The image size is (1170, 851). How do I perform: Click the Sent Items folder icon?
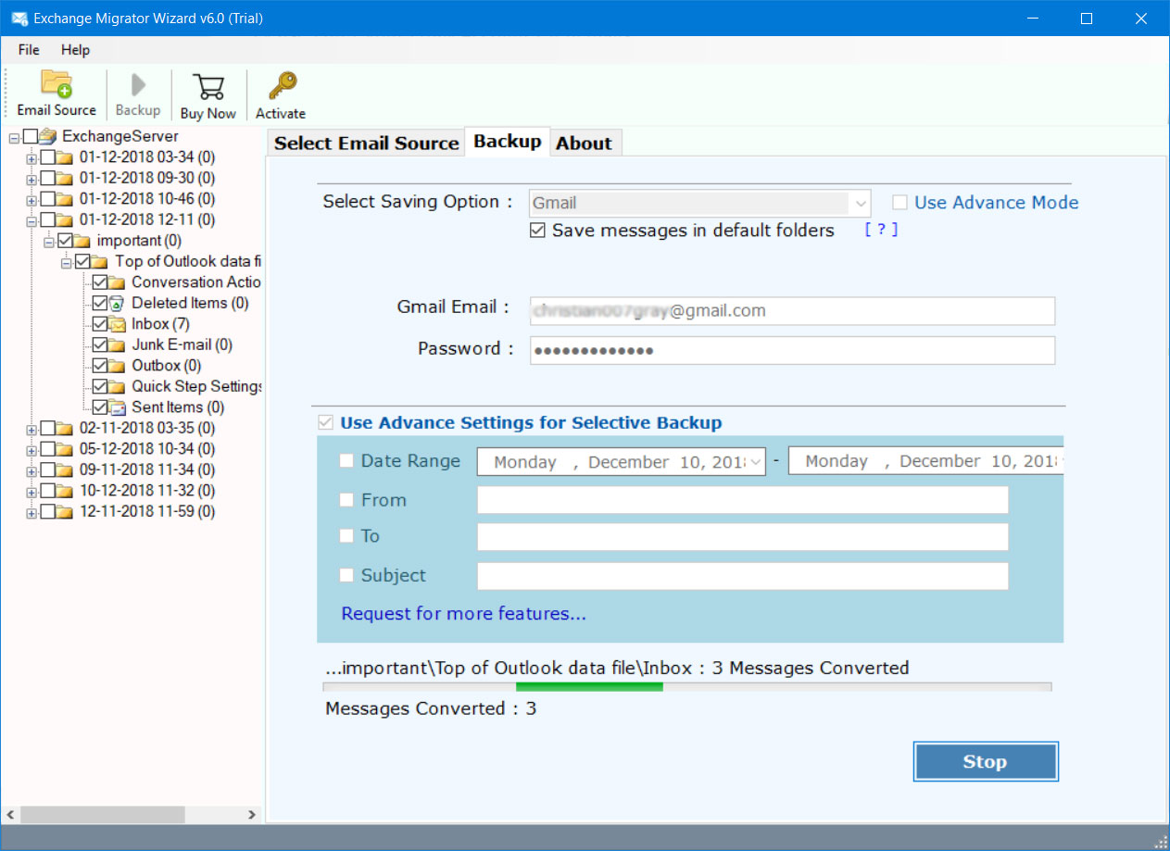[x=117, y=407]
